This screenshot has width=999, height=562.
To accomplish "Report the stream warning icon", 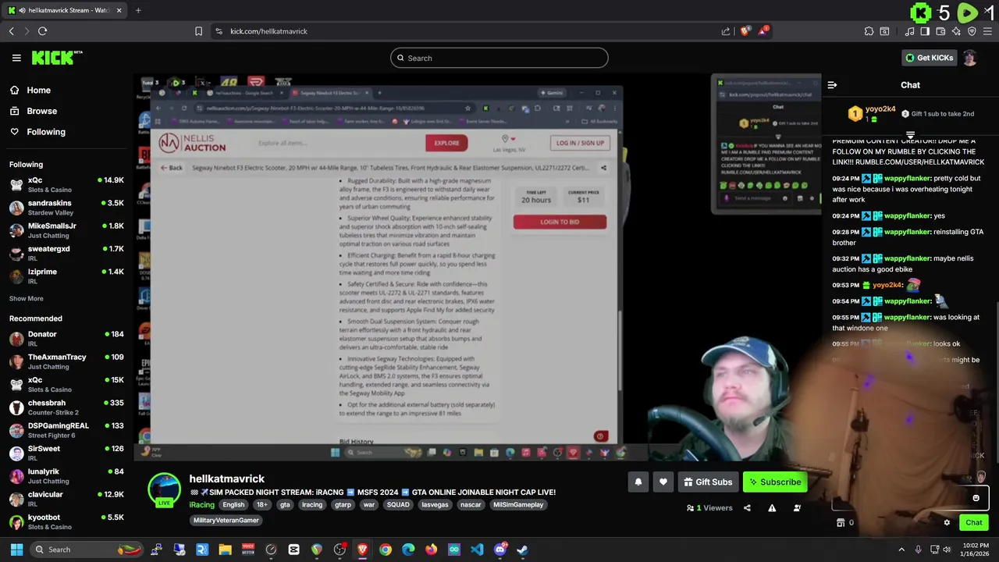I will point(772,508).
